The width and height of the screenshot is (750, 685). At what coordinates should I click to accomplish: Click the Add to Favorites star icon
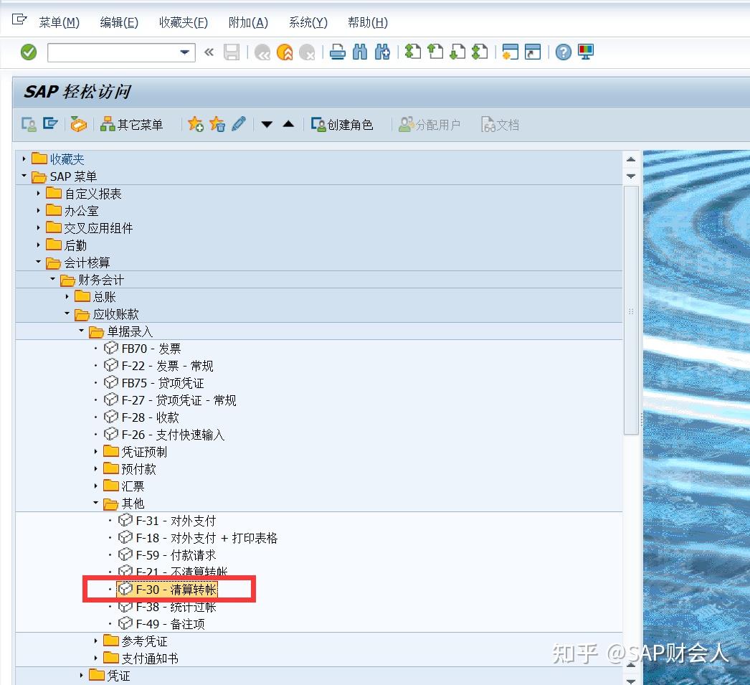pyautogui.click(x=195, y=123)
